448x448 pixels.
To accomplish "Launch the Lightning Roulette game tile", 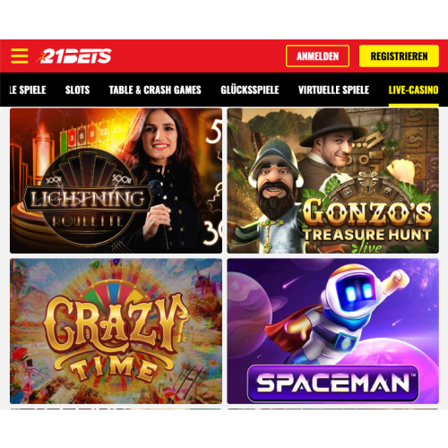I will coord(116,181).
